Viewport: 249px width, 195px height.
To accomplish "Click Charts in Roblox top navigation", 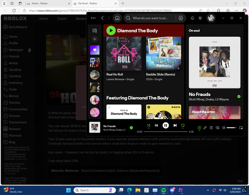I will (62, 18).
